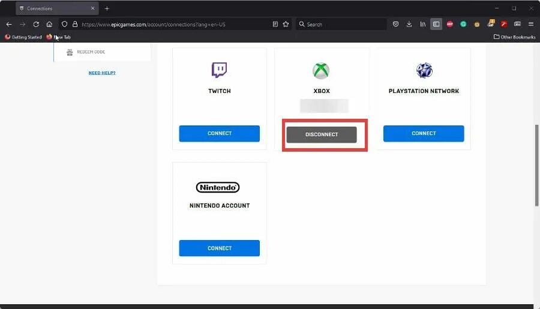Open the Getting Started bookmark
The height and width of the screenshot is (309, 540).
23,37
